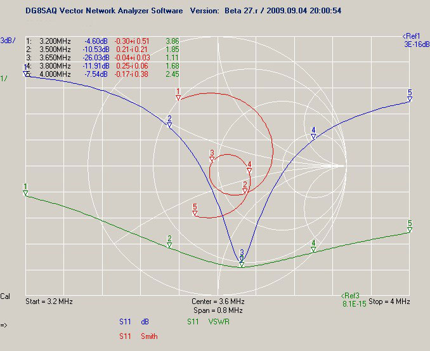Click the Cal status label
Screen dimensions: 430x351
click(x=5, y=296)
